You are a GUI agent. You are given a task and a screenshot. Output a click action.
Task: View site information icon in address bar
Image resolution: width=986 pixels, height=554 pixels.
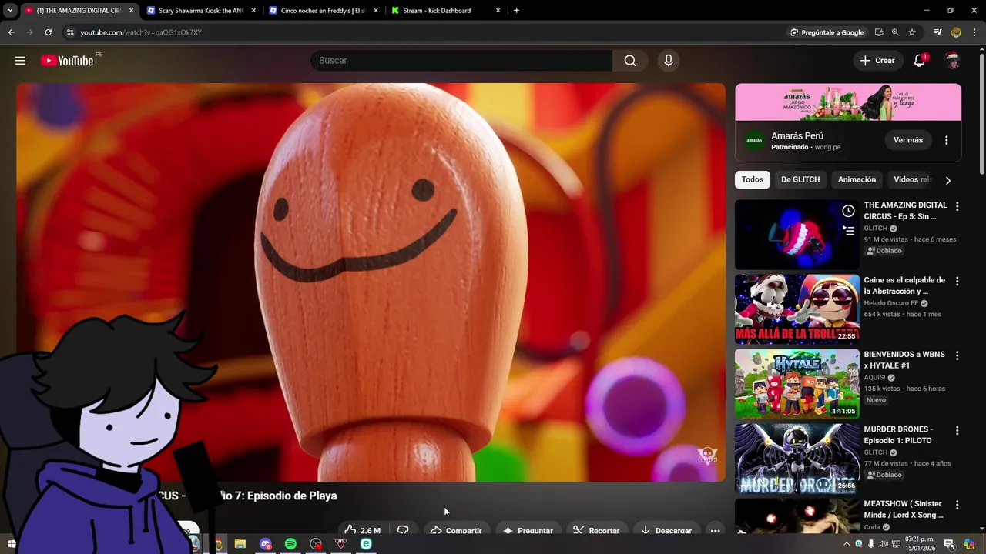coord(70,32)
